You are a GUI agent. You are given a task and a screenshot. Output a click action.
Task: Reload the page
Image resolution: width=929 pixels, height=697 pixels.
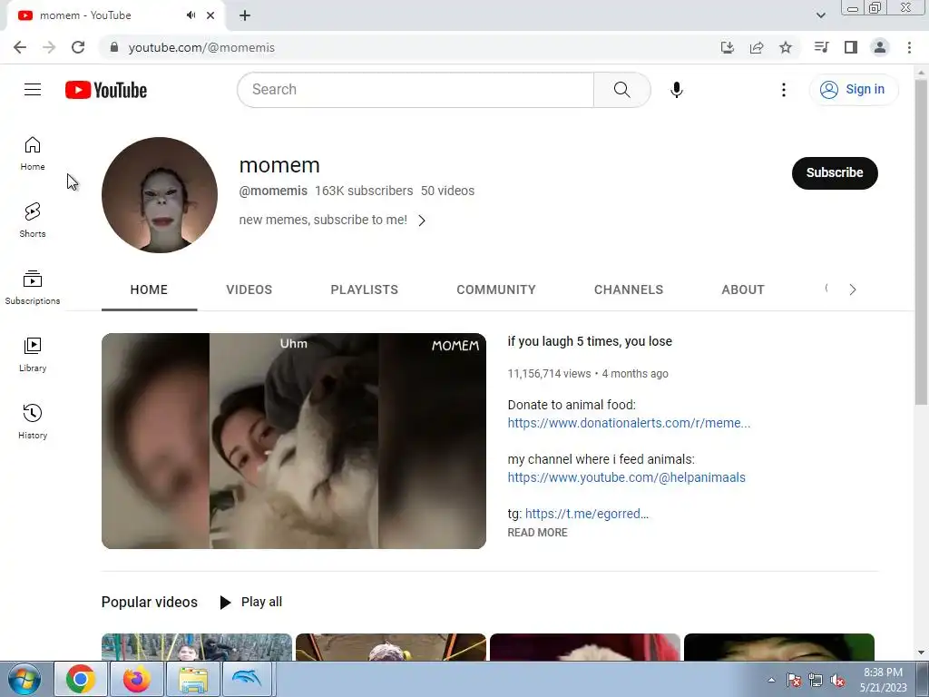[x=78, y=47]
